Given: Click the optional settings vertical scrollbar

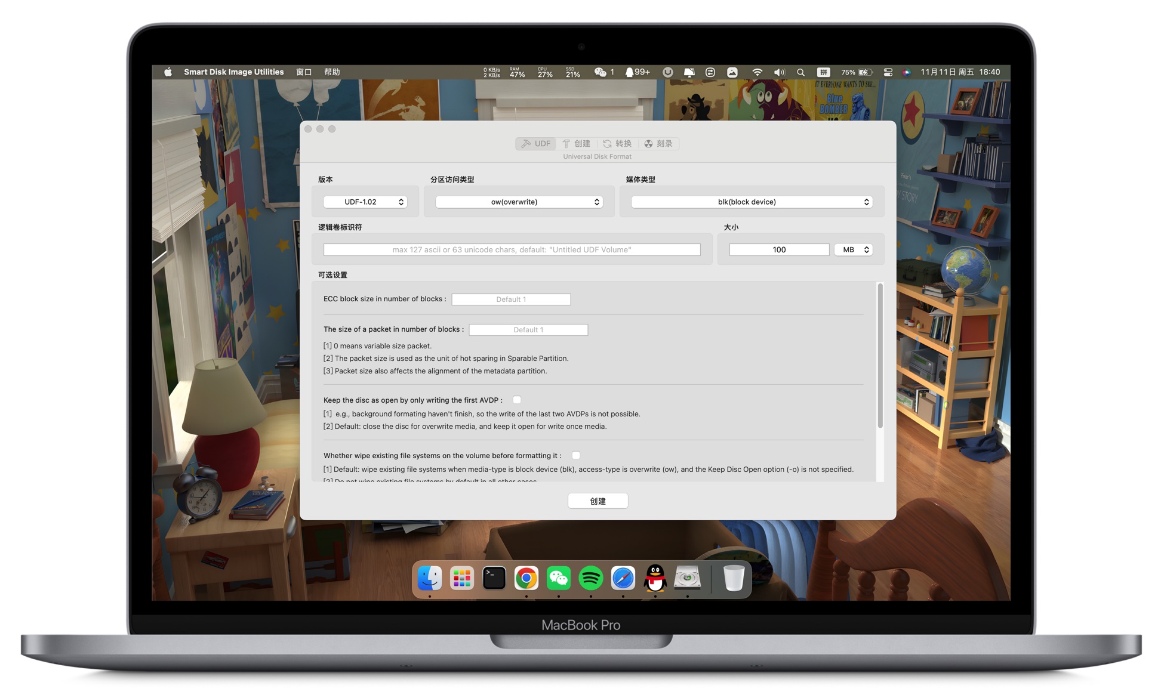Looking at the screenshot, I should click(x=880, y=356).
